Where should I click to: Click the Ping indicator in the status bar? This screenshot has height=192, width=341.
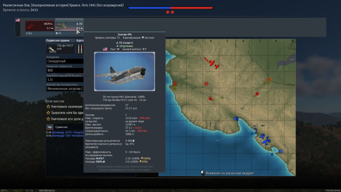tap(18, 190)
